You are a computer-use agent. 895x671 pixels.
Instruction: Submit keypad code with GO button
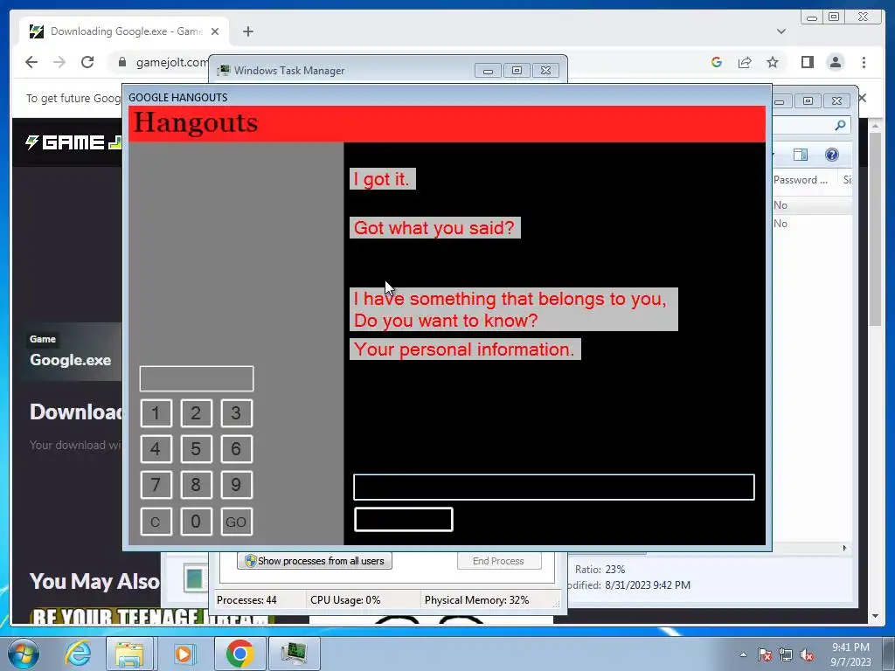coord(236,522)
